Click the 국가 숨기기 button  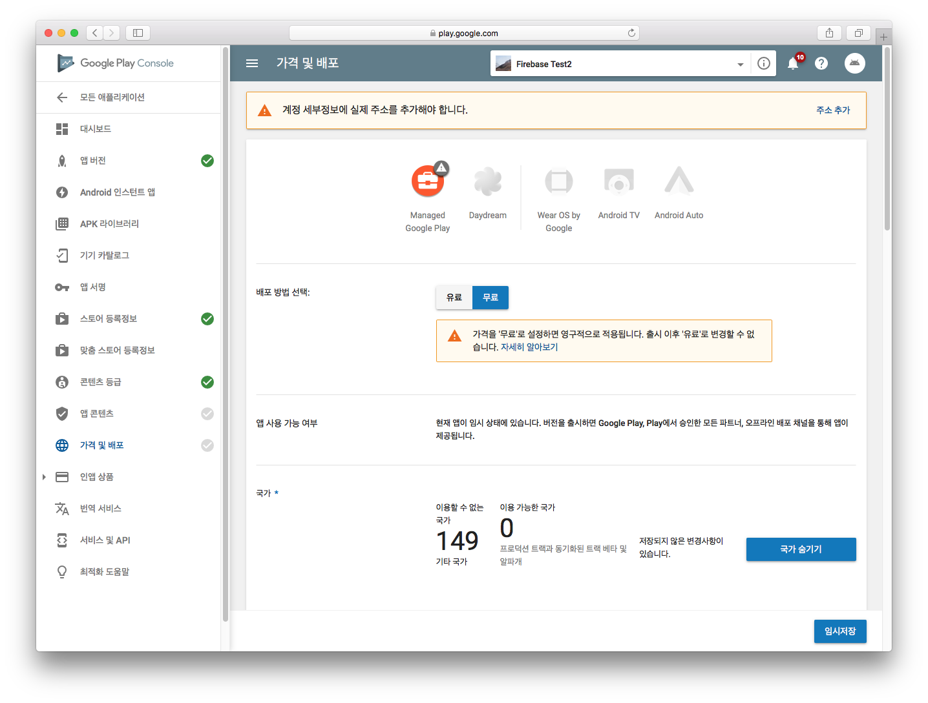pyautogui.click(x=801, y=549)
